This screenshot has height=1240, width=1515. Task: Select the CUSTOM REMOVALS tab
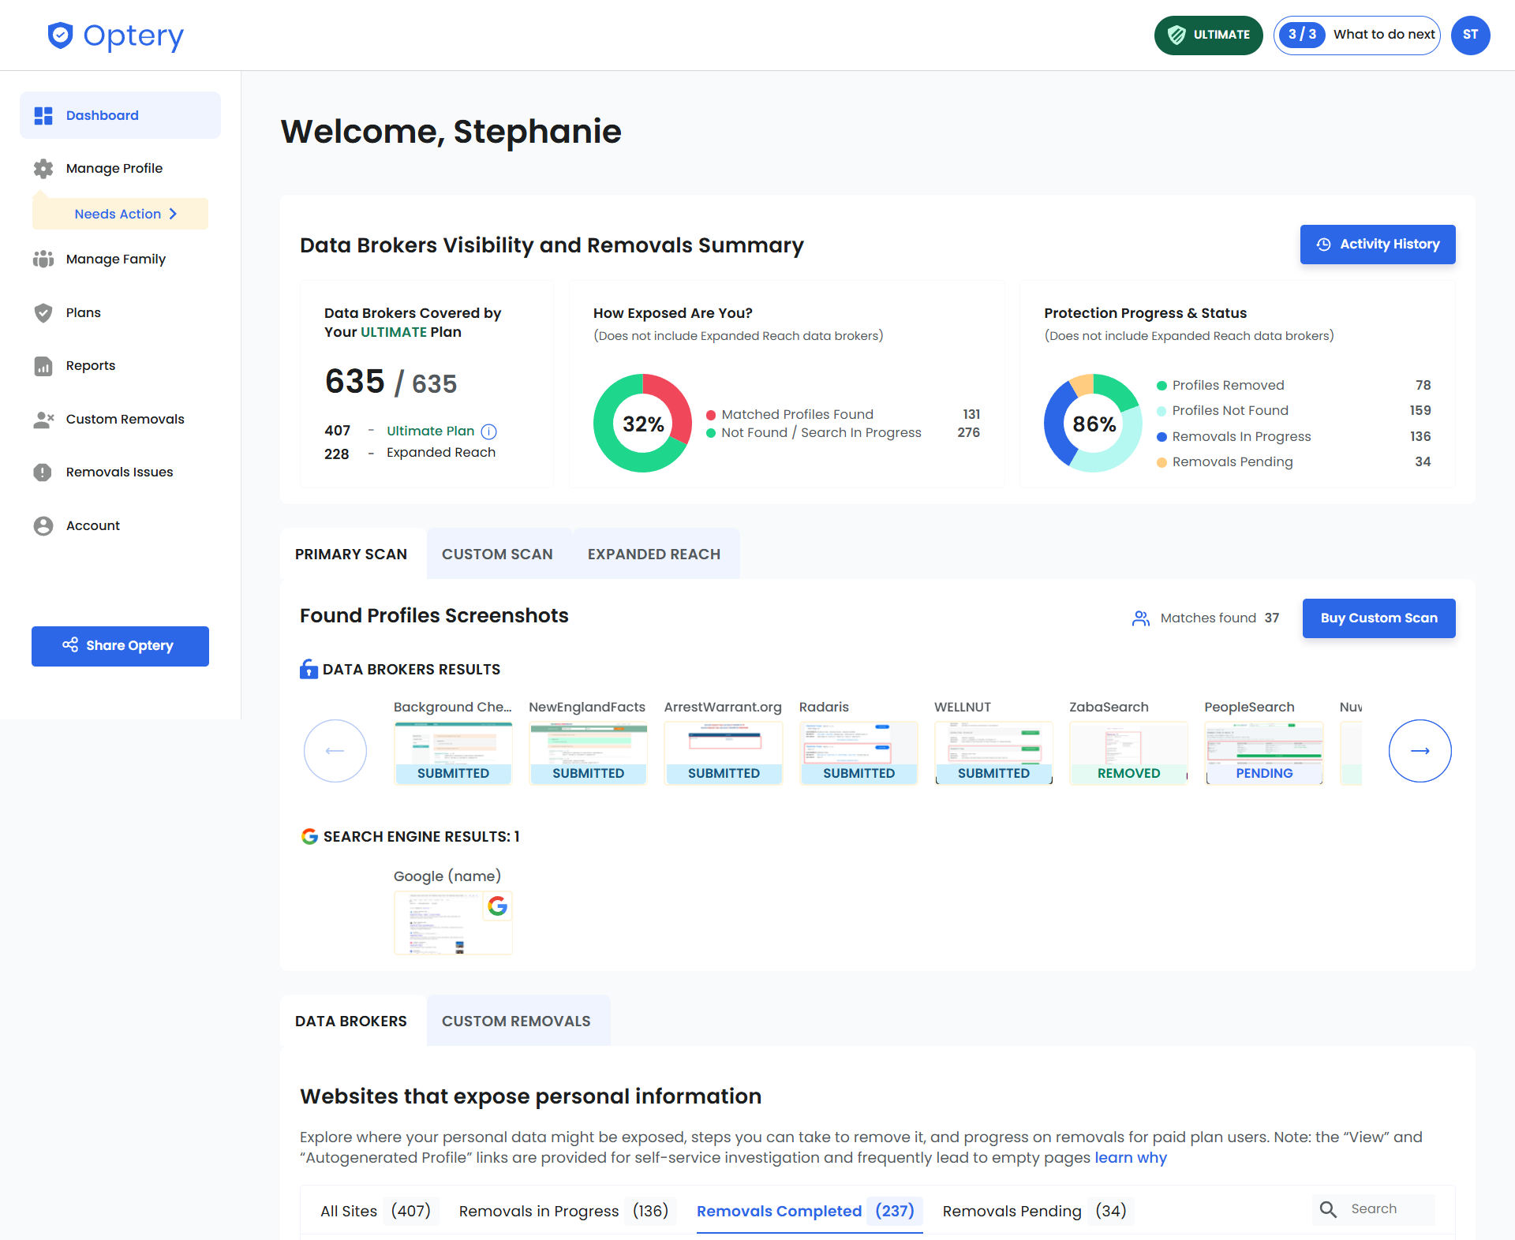point(518,1021)
